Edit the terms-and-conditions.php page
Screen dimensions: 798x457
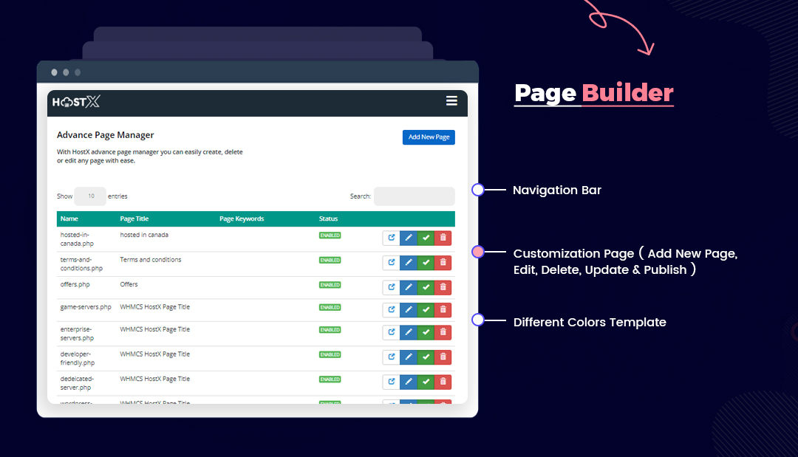408,263
